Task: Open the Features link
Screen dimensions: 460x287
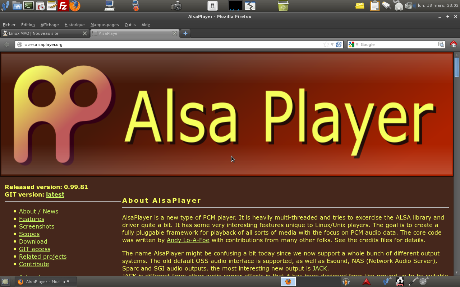Action: [32, 219]
